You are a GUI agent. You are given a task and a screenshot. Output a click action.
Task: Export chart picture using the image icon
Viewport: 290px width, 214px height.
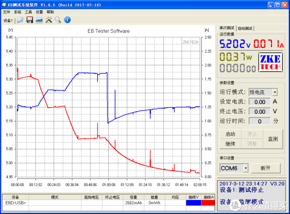[x=39, y=20]
